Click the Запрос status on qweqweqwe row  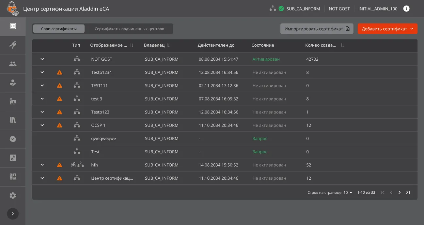click(260, 139)
